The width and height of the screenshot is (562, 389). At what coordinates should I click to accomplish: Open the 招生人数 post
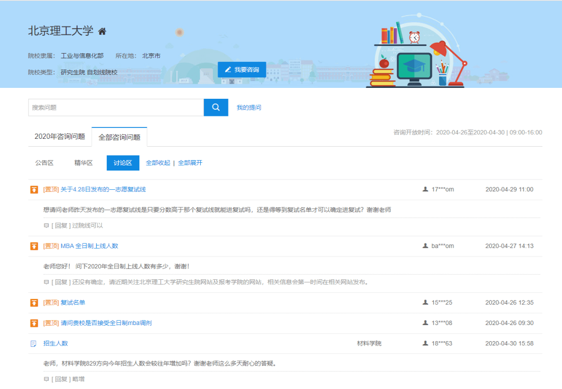tap(56, 344)
